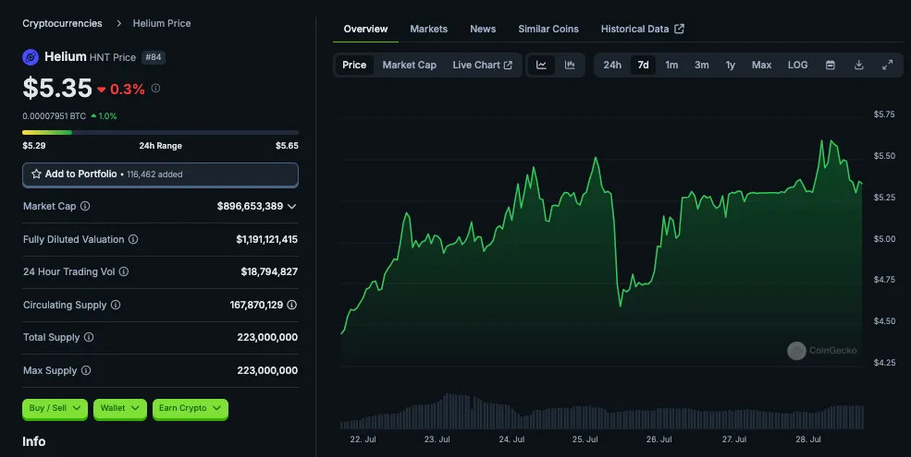Open 24 Hour Trading Vol info icon
Image resolution: width=911 pixels, height=457 pixels.
[x=124, y=271]
